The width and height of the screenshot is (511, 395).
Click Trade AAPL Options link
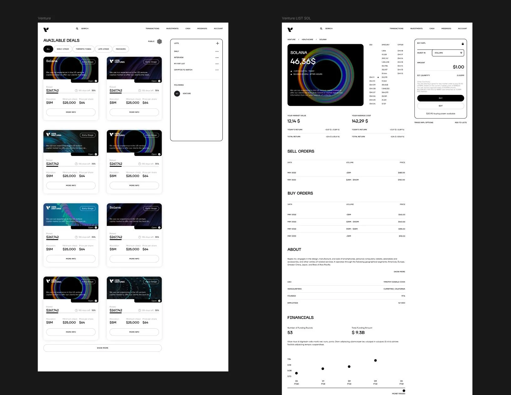click(424, 122)
